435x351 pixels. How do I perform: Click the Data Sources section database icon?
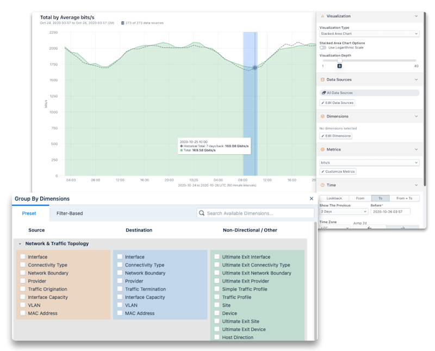click(322, 79)
